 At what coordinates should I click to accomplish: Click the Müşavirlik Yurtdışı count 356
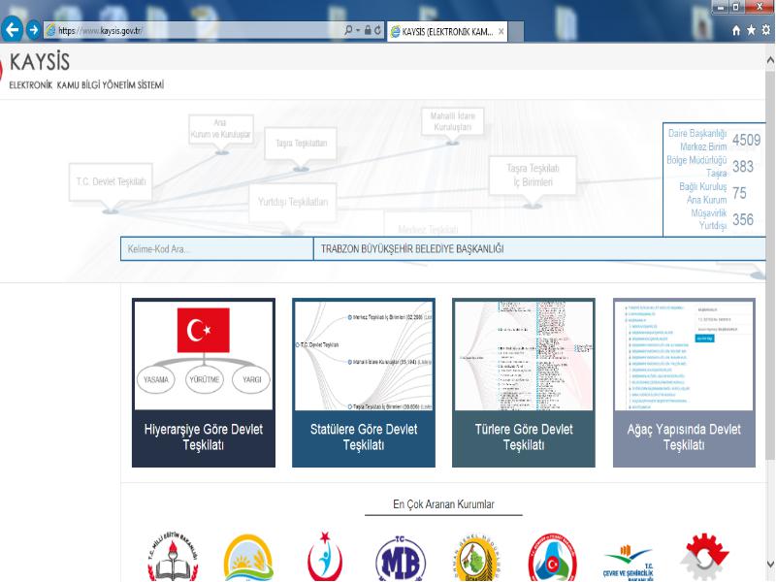point(743,219)
